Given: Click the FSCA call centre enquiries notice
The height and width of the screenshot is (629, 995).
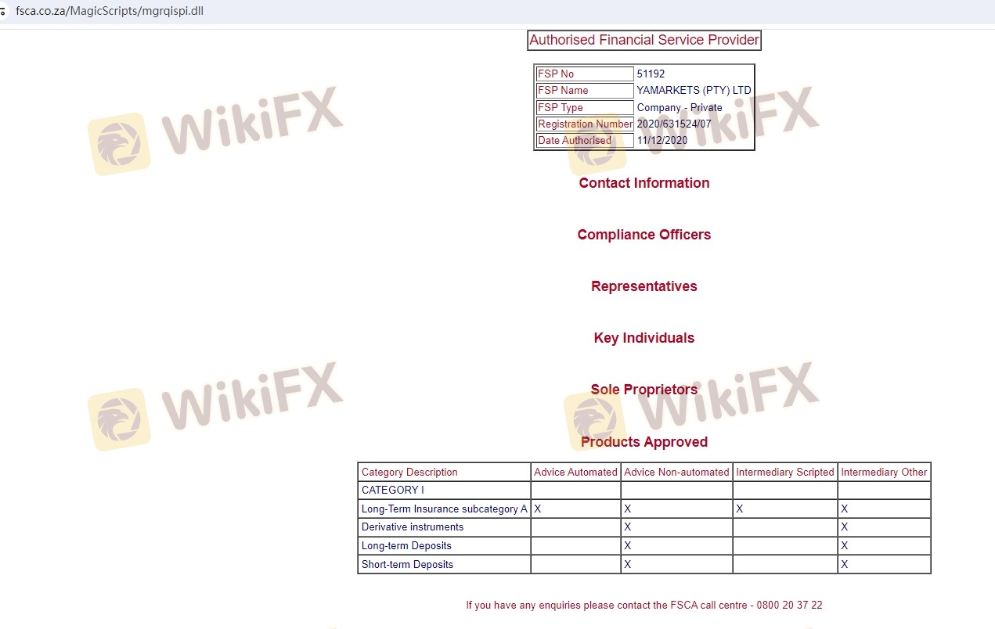Looking at the screenshot, I should point(644,606).
